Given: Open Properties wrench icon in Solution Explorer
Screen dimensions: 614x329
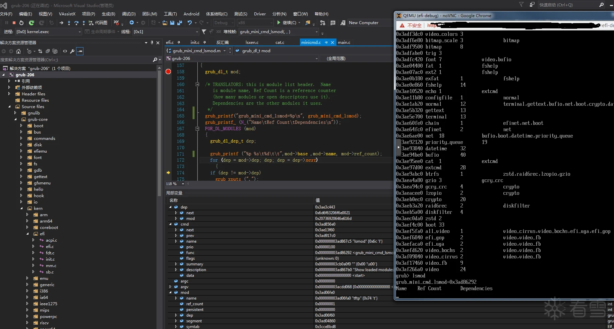Looking at the screenshot, I should point(72,51).
